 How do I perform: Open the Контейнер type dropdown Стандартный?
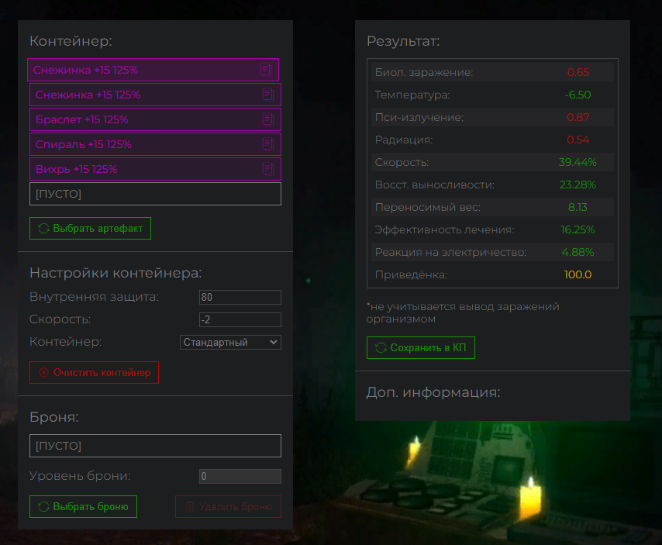(x=230, y=343)
